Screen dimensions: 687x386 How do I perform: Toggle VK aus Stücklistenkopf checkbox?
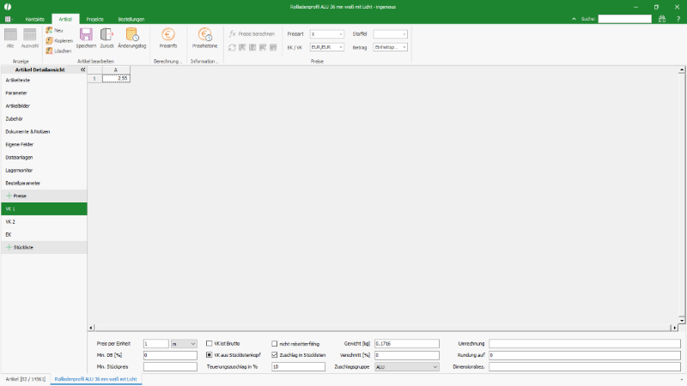pos(209,355)
